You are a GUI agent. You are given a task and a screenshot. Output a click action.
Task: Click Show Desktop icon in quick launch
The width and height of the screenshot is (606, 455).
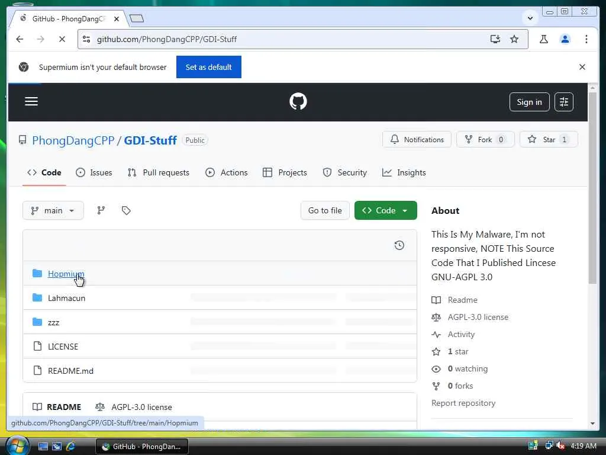(43, 447)
